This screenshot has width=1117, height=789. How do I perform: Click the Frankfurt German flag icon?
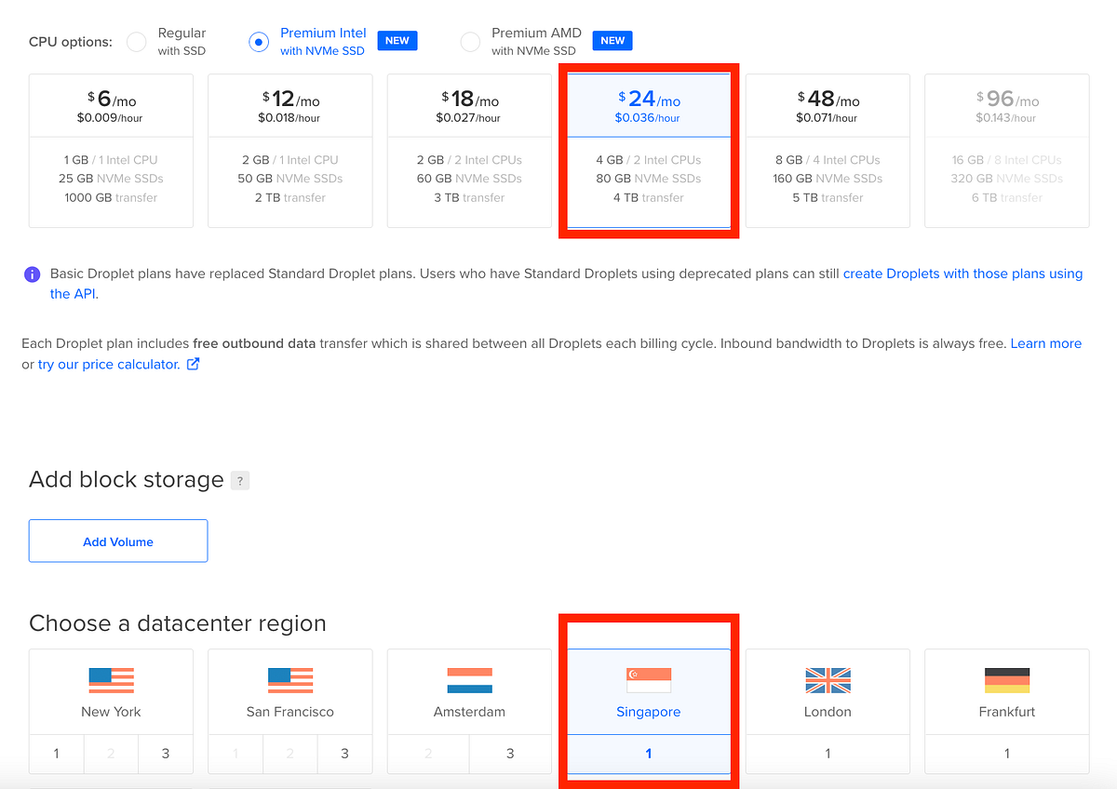pyautogui.click(x=1006, y=681)
